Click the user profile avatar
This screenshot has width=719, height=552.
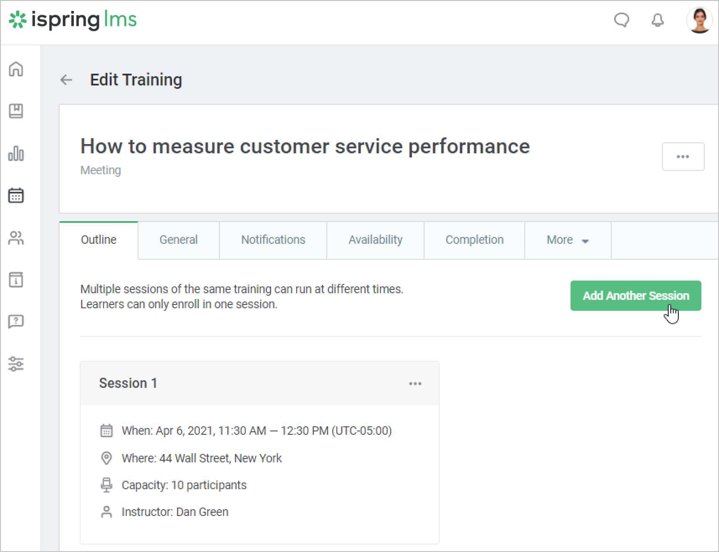(699, 20)
